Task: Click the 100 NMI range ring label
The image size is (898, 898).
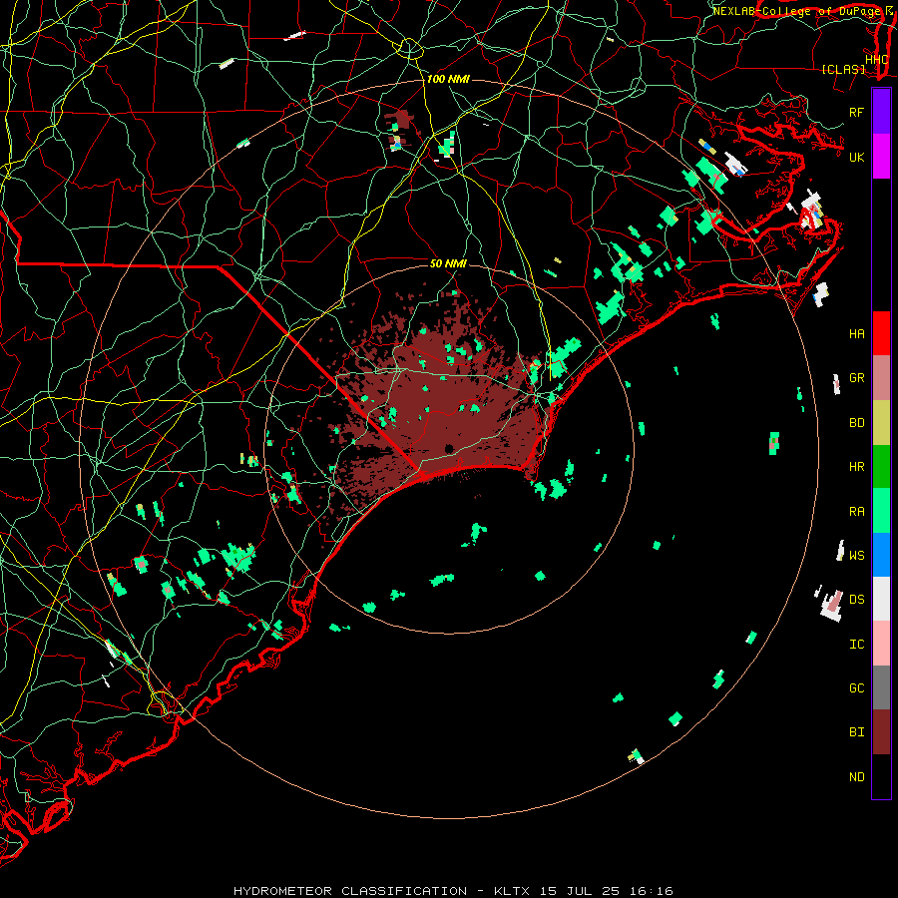Action: tap(448, 79)
